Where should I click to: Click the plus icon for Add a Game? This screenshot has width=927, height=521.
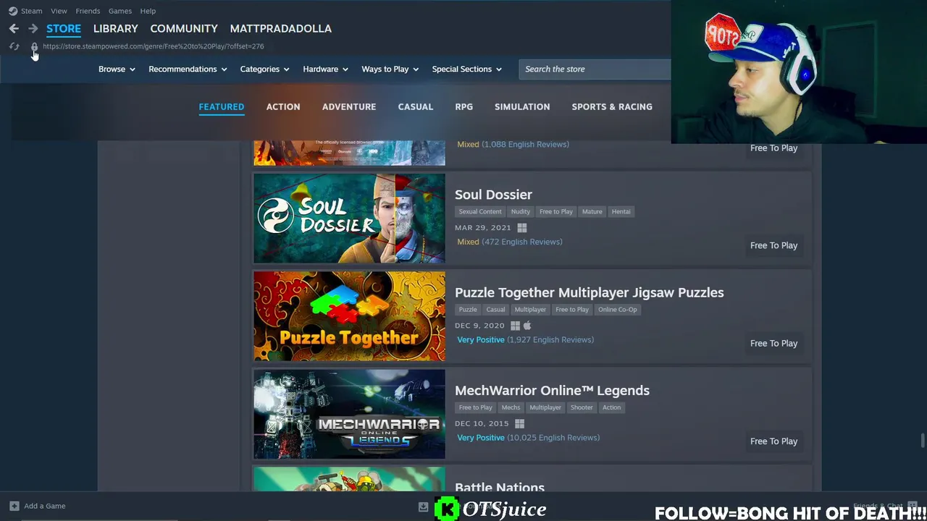coord(14,506)
